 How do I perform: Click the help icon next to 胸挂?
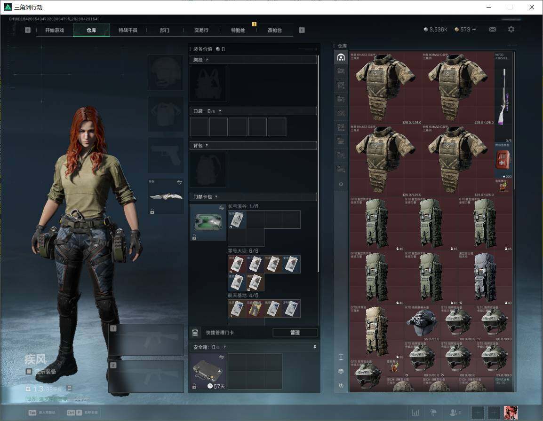coord(207,60)
